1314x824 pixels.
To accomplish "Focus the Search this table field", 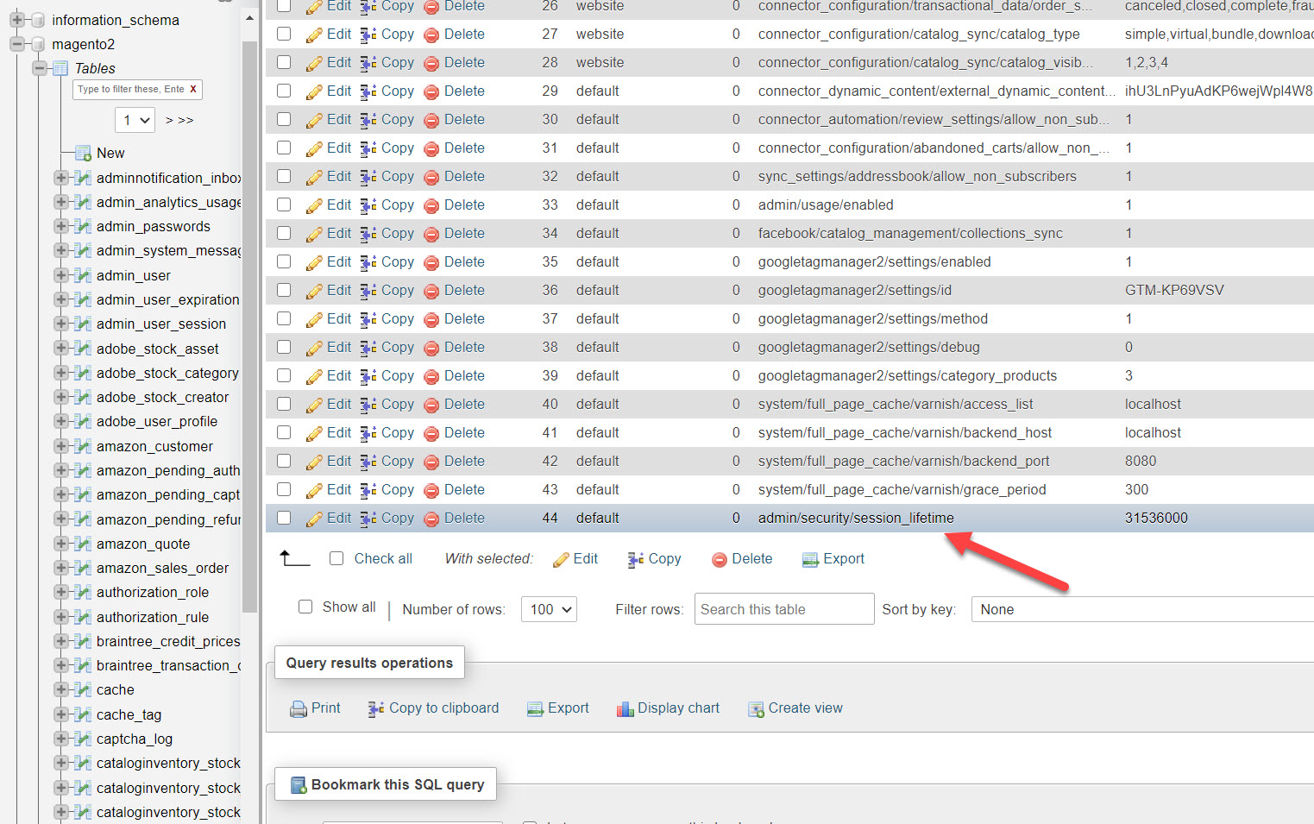I will [x=784, y=609].
